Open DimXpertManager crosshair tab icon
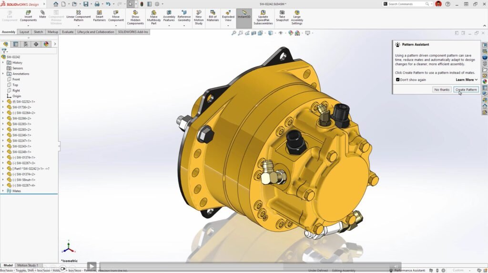Screen dimensions: 488x273 tap(36, 44)
